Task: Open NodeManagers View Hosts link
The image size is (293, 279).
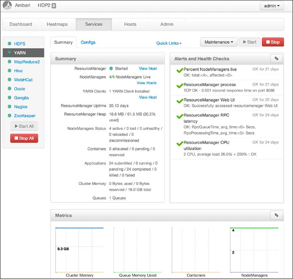Action: [147, 83]
